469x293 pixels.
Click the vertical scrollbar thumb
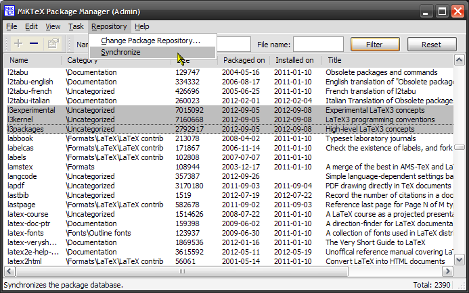(459, 147)
